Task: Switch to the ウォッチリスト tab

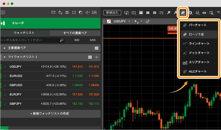Action: coord(24,33)
